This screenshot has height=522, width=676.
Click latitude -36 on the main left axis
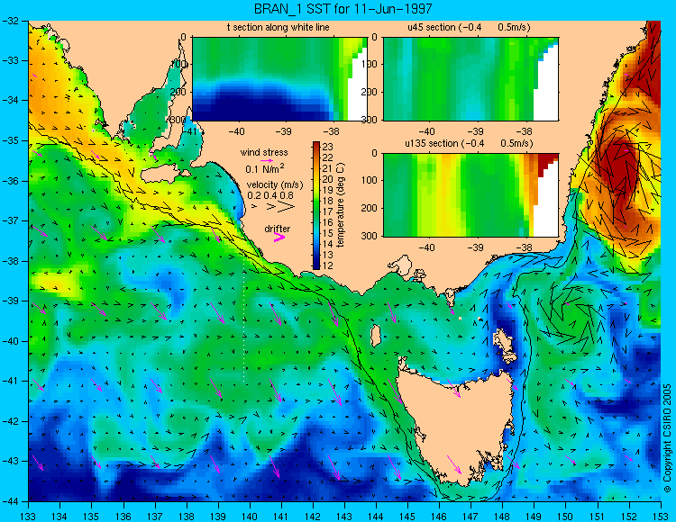pyautogui.click(x=10, y=181)
